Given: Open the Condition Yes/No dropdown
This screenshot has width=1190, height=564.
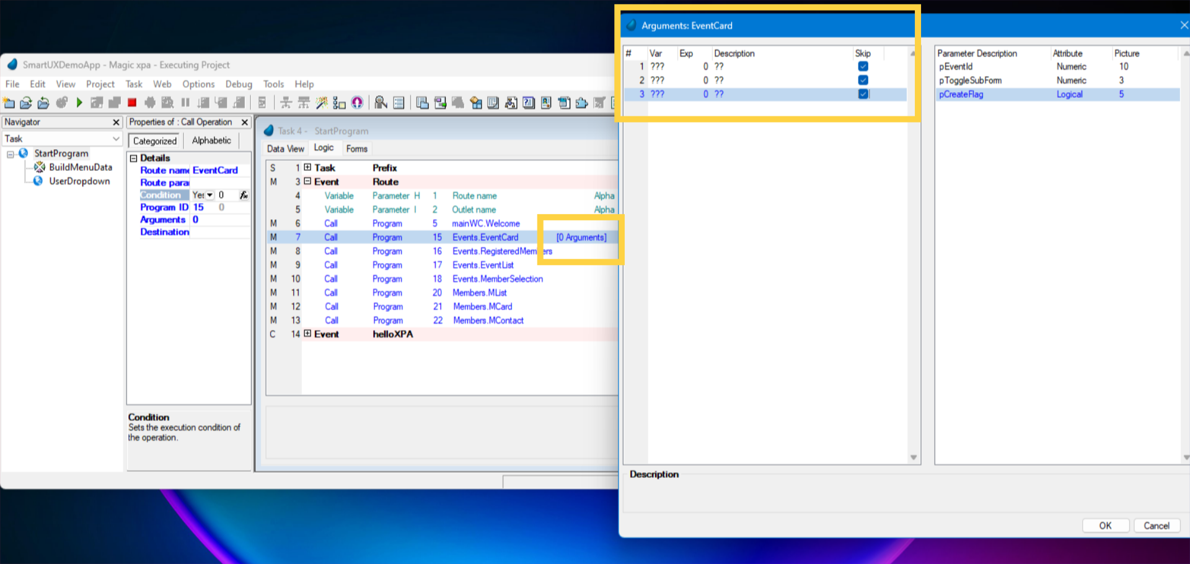Looking at the screenshot, I should 210,194.
